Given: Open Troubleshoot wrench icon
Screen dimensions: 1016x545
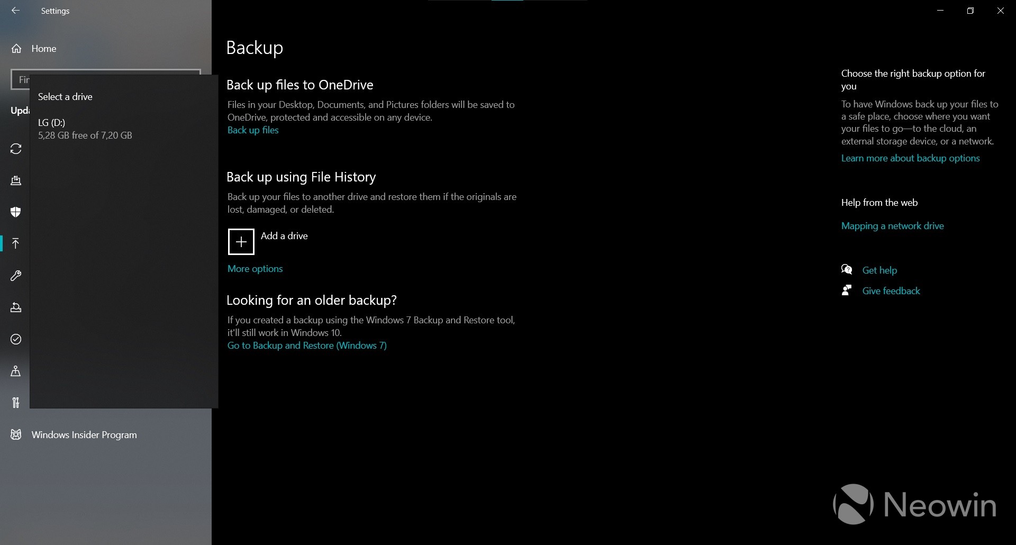Looking at the screenshot, I should tap(16, 276).
